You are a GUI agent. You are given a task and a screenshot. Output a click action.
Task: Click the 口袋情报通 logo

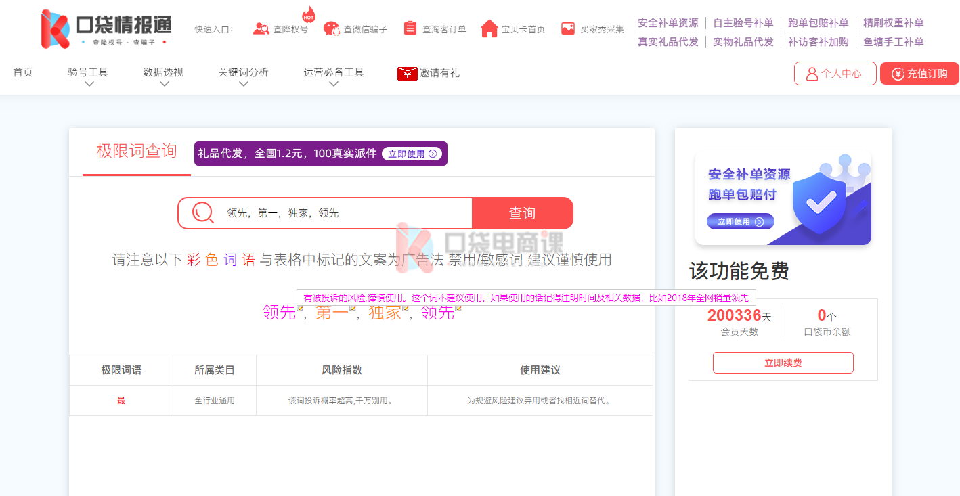pyautogui.click(x=106, y=29)
